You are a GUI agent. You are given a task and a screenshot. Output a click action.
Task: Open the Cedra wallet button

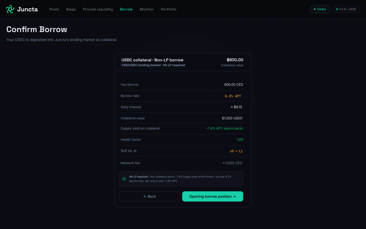point(320,9)
